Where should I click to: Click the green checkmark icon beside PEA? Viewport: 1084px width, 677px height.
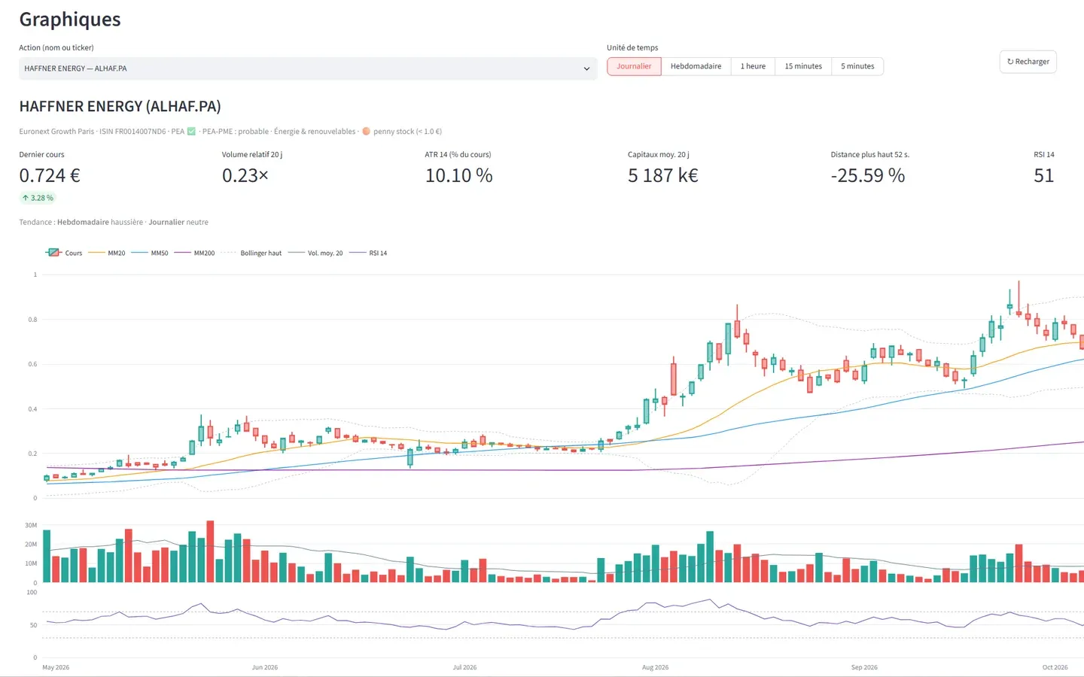pos(191,132)
